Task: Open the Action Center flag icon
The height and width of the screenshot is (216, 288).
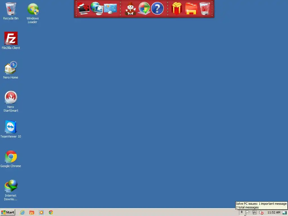Action: point(248,212)
